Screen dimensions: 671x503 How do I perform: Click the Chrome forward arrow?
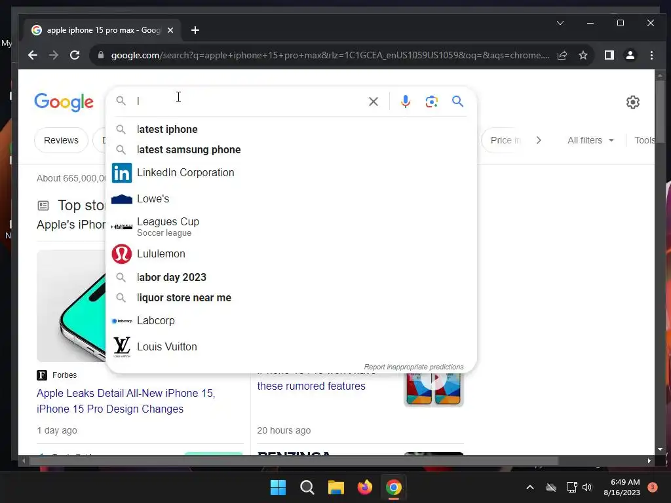click(54, 55)
